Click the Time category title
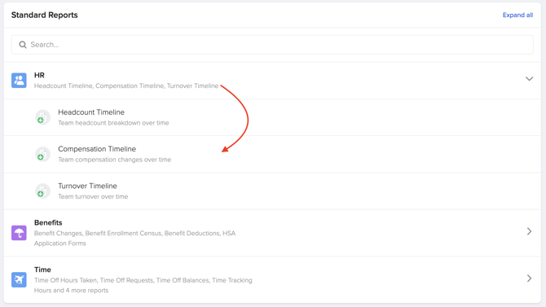The width and height of the screenshot is (546, 307). coord(42,270)
